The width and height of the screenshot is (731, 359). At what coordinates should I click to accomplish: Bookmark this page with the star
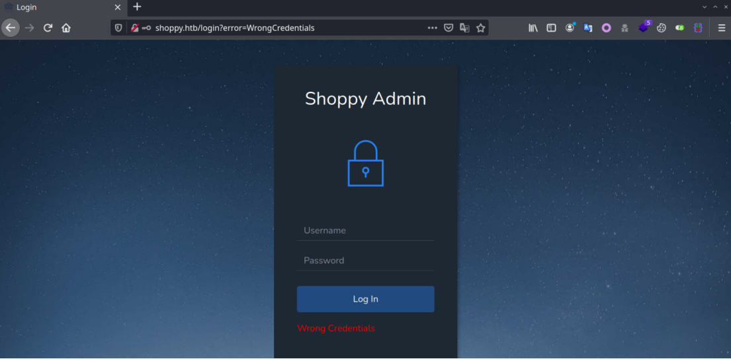click(481, 28)
